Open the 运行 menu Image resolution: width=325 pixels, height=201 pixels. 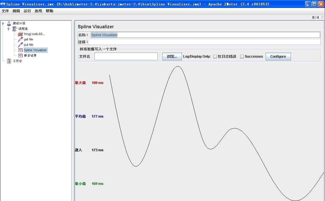pos(27,11)
